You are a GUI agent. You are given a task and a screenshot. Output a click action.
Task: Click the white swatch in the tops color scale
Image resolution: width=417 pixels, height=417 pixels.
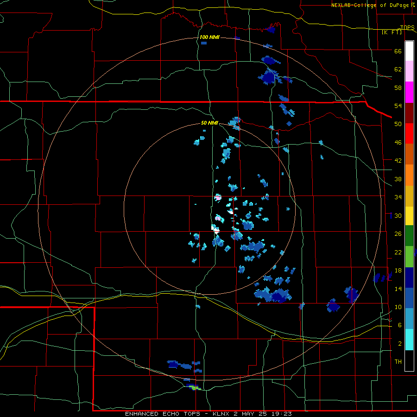tap(409, 51)
